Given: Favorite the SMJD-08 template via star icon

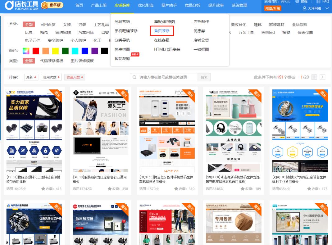Looking at the screenshot, I should (x=243, y=189).
